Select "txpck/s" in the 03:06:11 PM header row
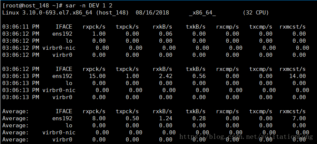 pos(127,27)
